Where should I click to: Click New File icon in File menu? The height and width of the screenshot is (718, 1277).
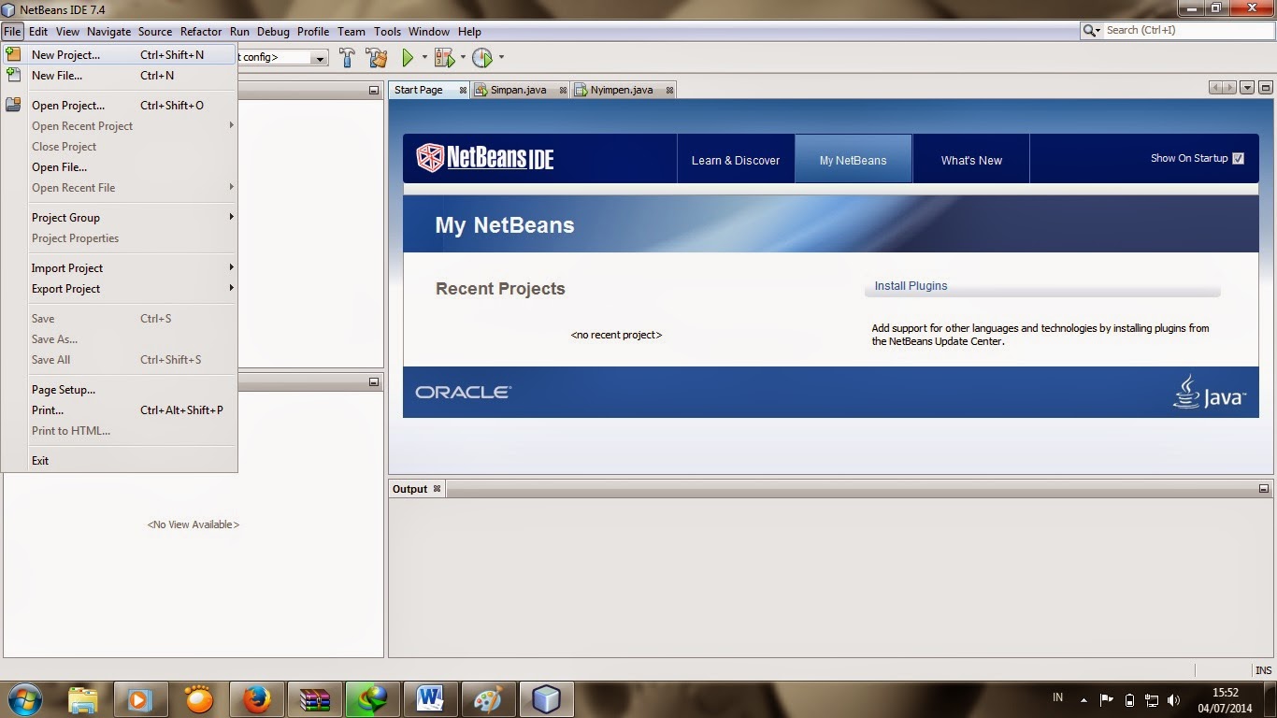click(x=13, y=75)
